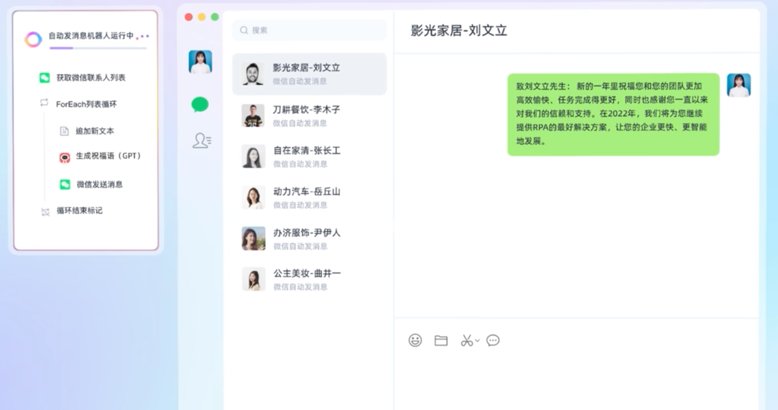Click the loop icon by ForEach列表循环
This screenshot has width=778, height=410.
point(44,103)
